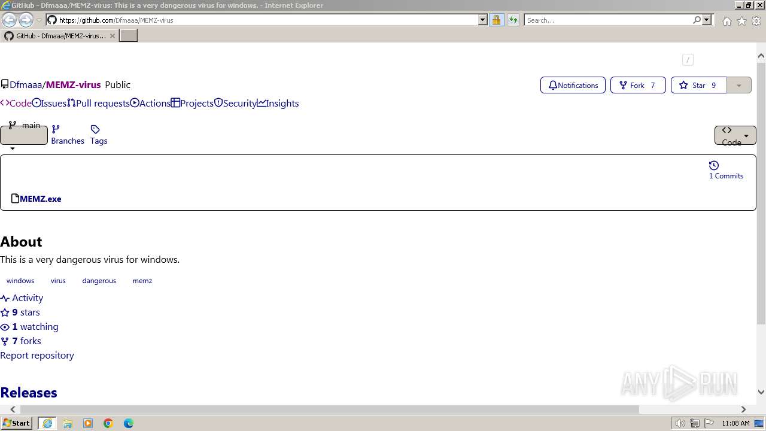Launch Chrome from the taskbar

click(x=108, y=423)
